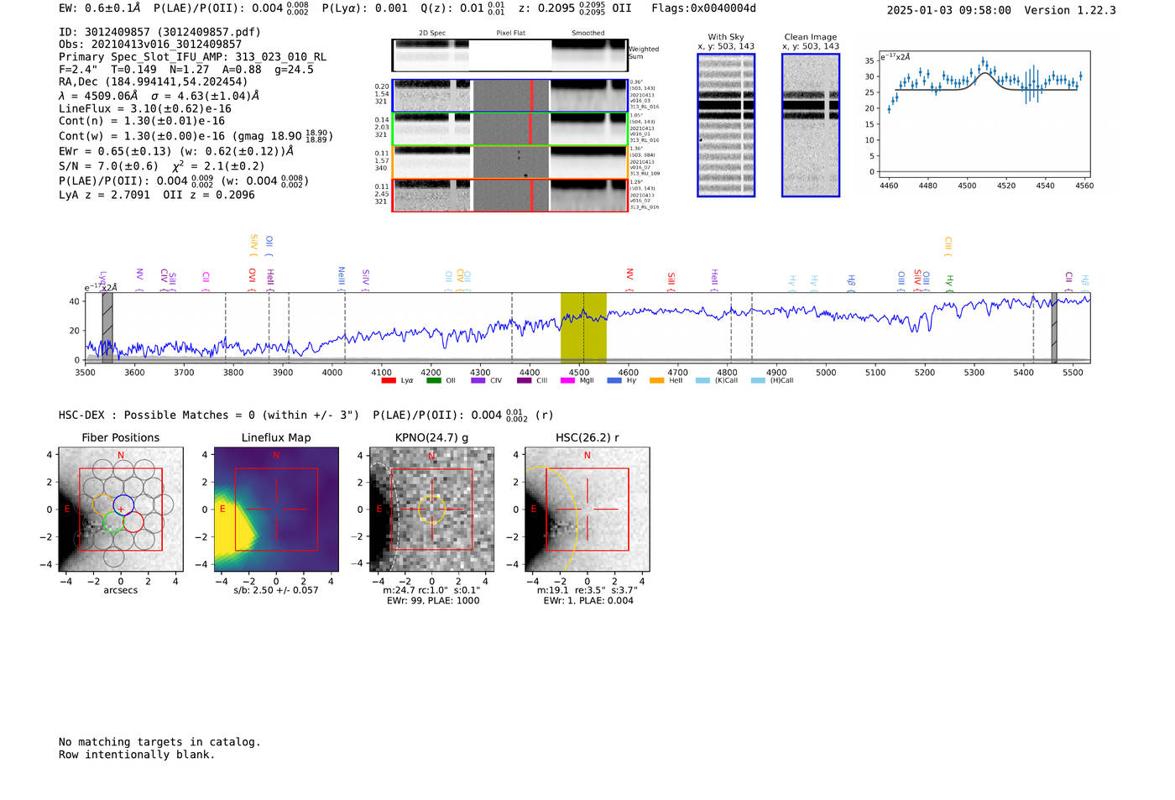Viewport: 1175px width, 800px height.
Task: Click the (H)CaII legend swatch
Action: (758, 381)
